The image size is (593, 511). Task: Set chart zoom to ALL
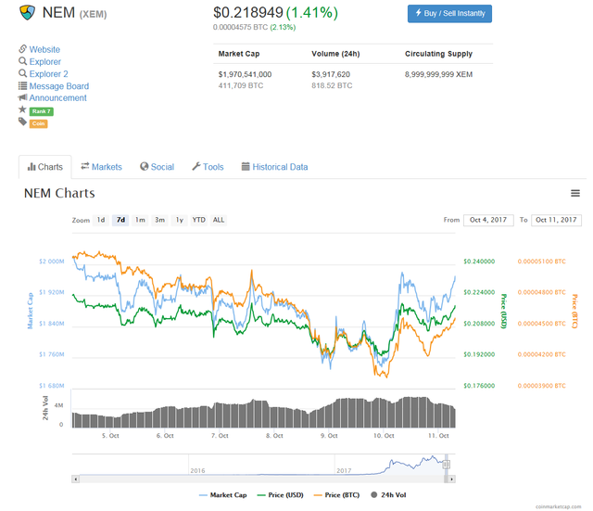[219, 220]
